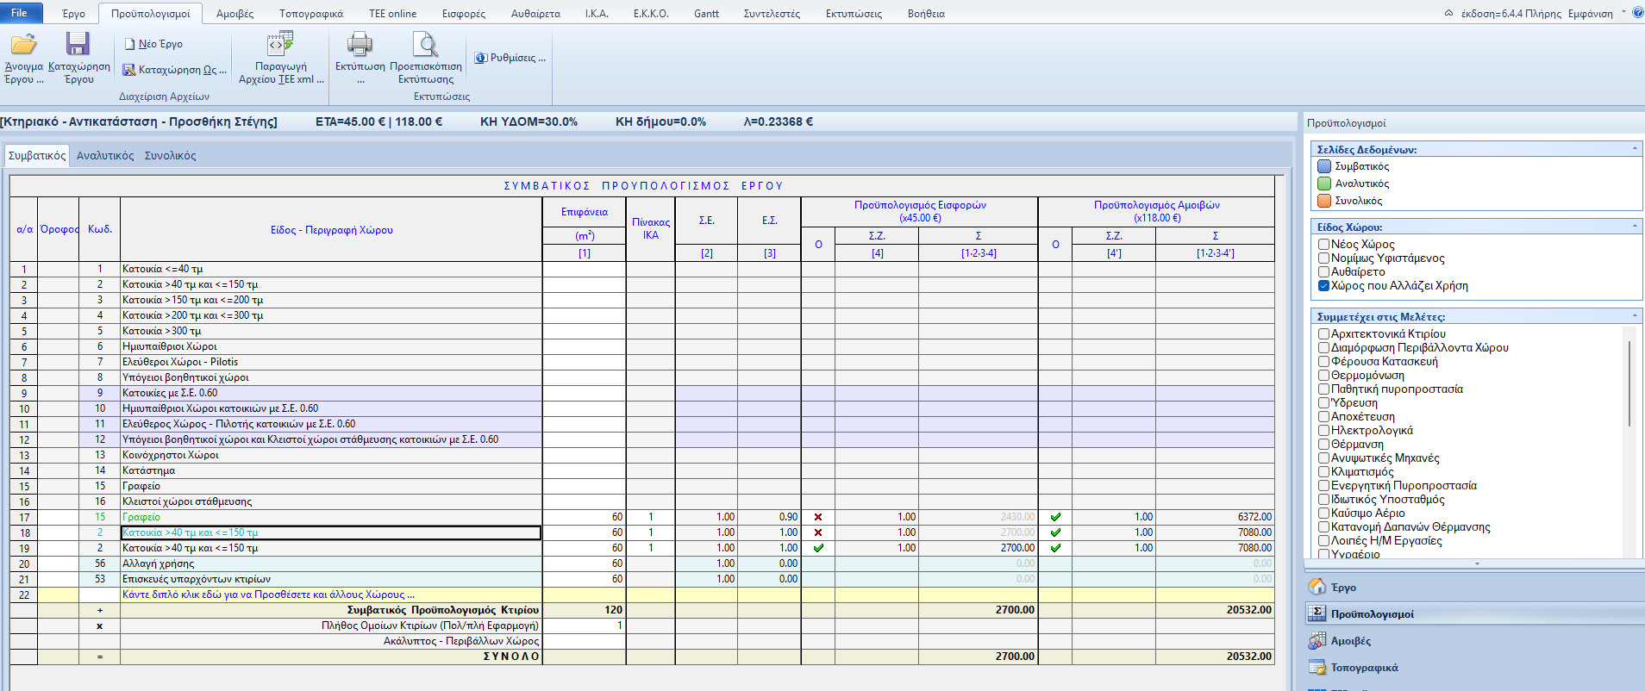This screenshot has width=1645, height=691.
Task: Check the Θερμομόνωση study checkbox
Action: (1323, 376)
